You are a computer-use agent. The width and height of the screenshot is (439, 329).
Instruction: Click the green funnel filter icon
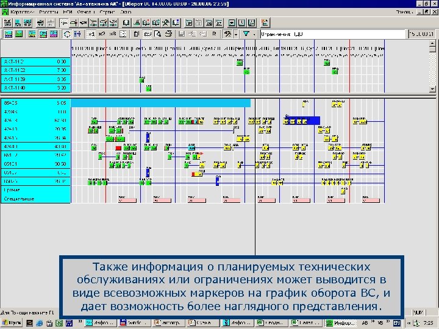point(246,34)
